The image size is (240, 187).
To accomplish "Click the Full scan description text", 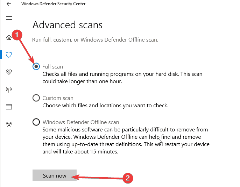I will (122, 78).
